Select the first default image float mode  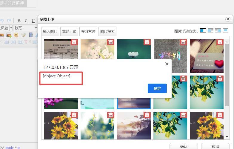(x=203, y=31)
